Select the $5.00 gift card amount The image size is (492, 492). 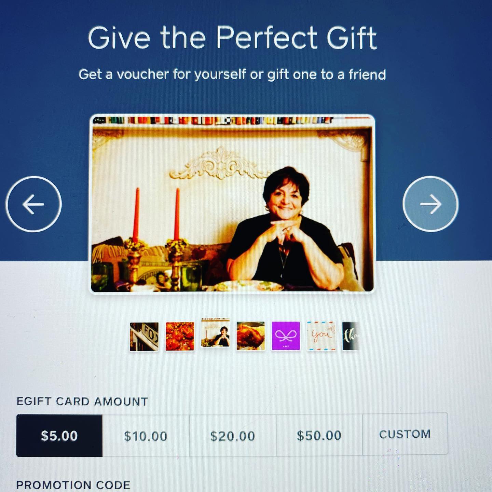pyautogui.click(x=59, y=436)
